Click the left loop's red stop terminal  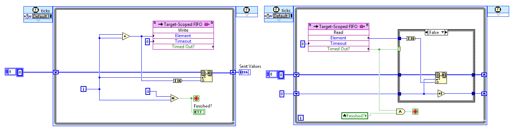196,98
